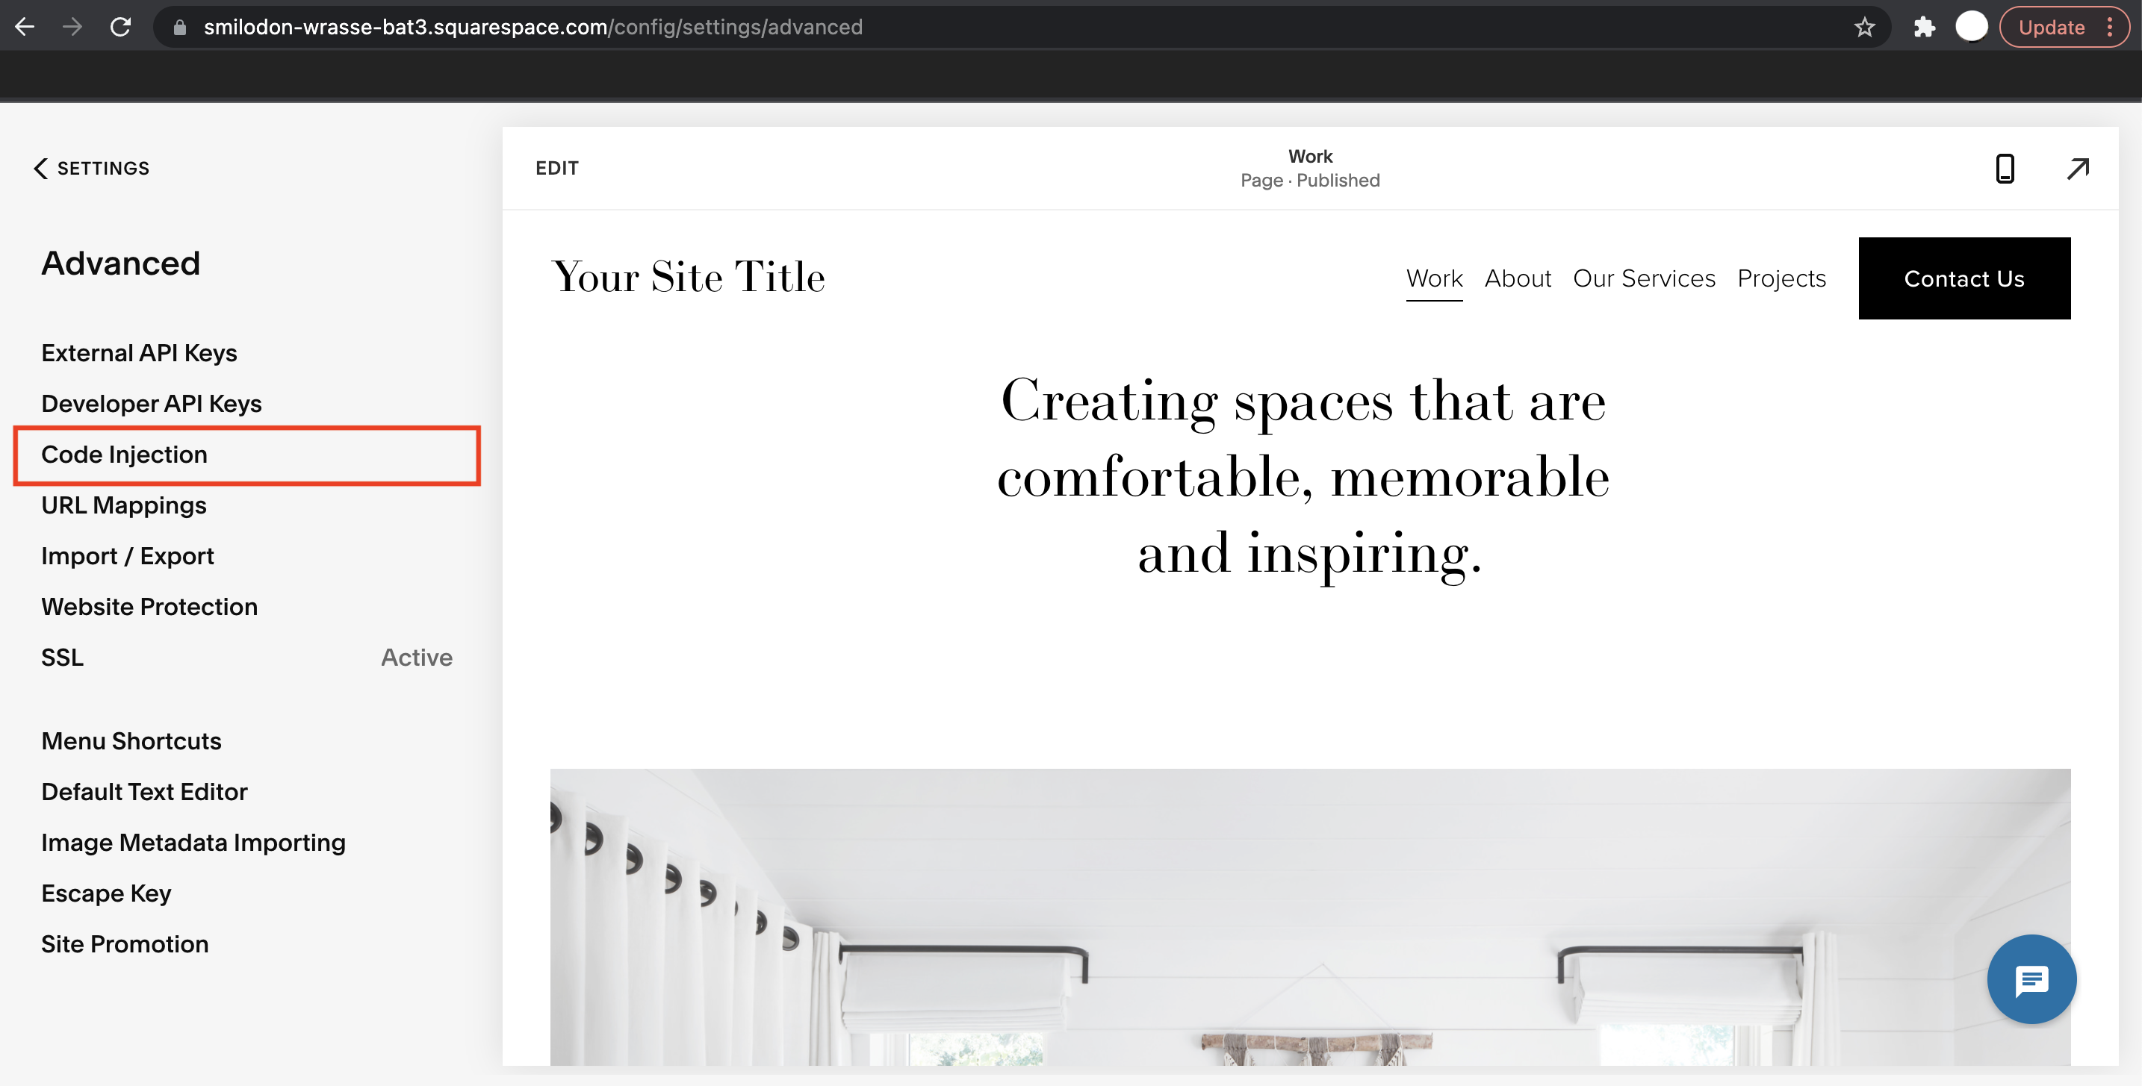Viewport: 2142px width, 1086px height.
Task: Scroll down to Site Promotion option
Action: click(125, 943)
